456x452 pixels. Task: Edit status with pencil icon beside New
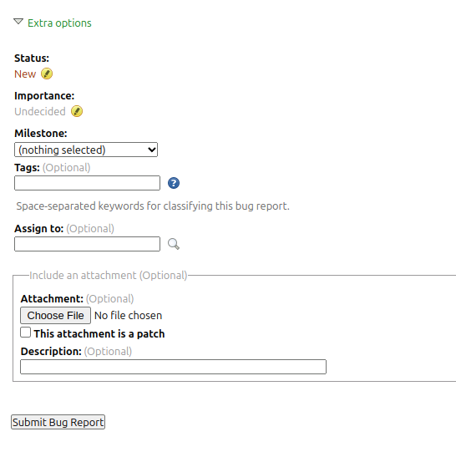click(47, 74)
